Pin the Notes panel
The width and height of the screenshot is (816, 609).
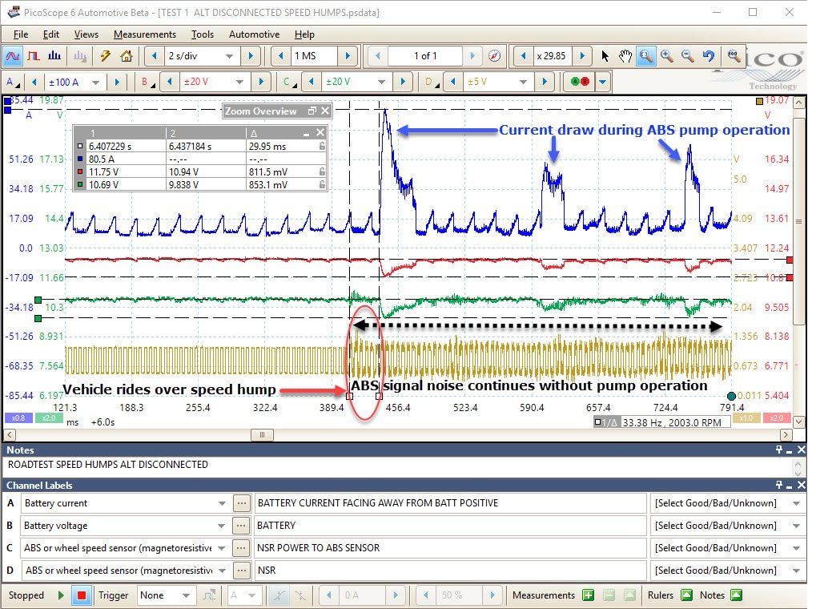point(779,449)
